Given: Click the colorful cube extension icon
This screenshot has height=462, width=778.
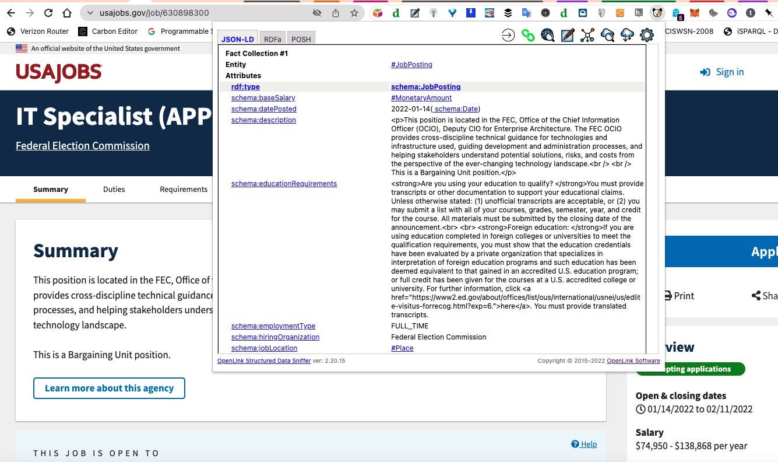Looking at the screenshot, I should tap(378, 13).
